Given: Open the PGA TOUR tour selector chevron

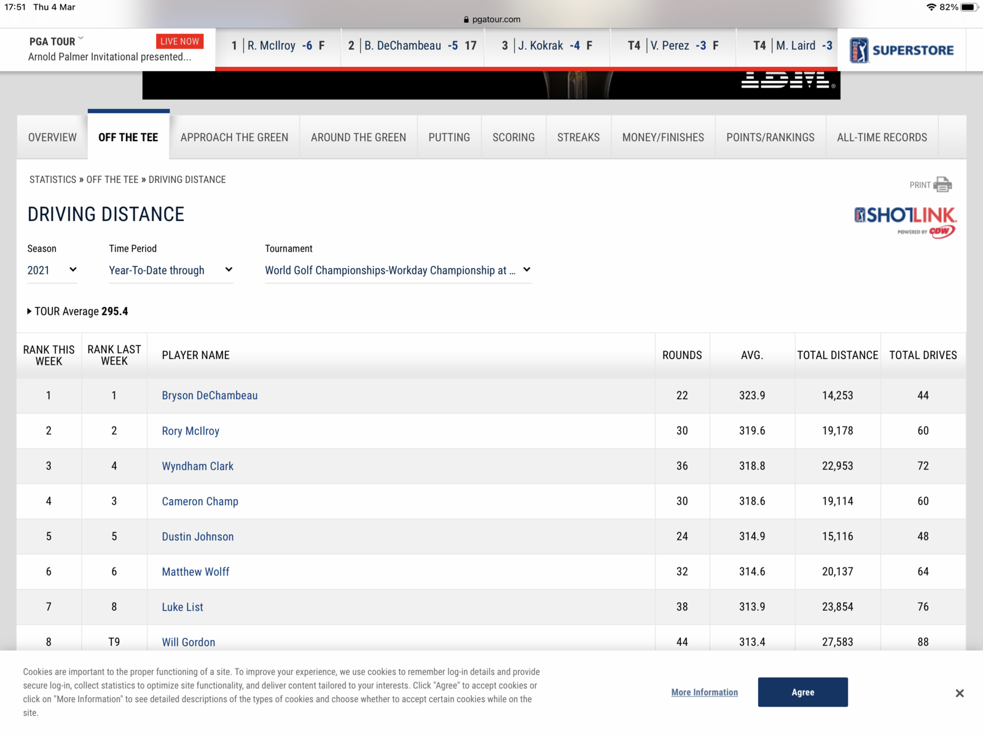Looking at the screenshot, I should (x=80, y=39).
